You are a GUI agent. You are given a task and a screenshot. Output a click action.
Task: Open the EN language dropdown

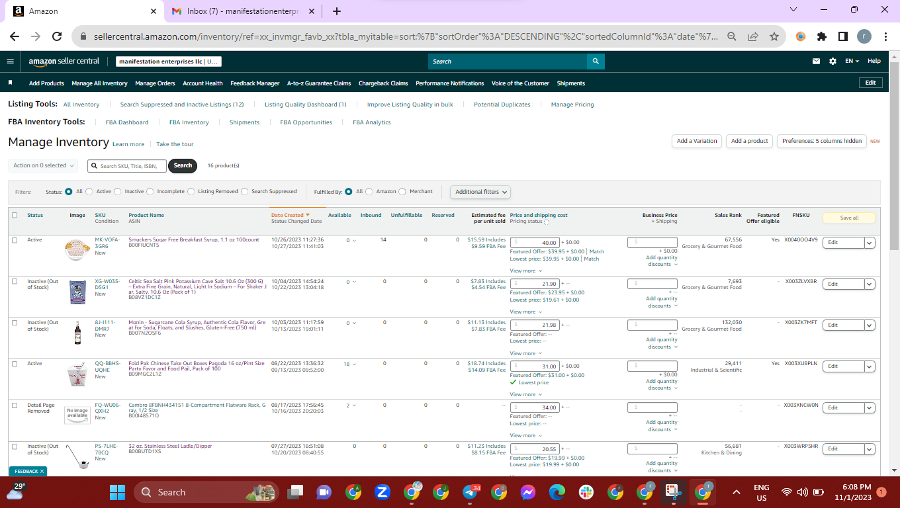coord(852,62)
